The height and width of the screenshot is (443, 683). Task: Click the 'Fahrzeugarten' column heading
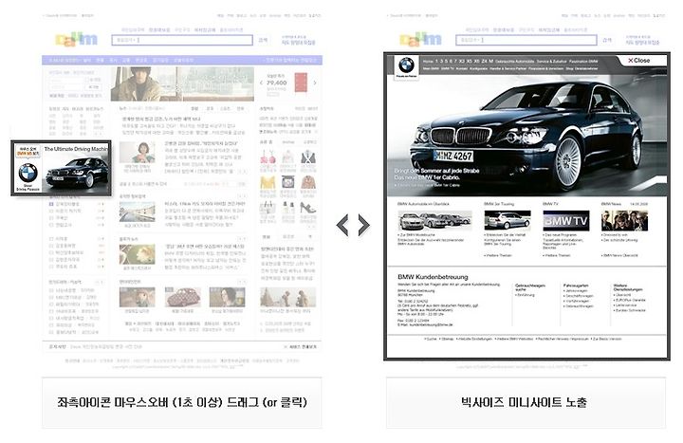pyautogui.click(x=576, y=286)
